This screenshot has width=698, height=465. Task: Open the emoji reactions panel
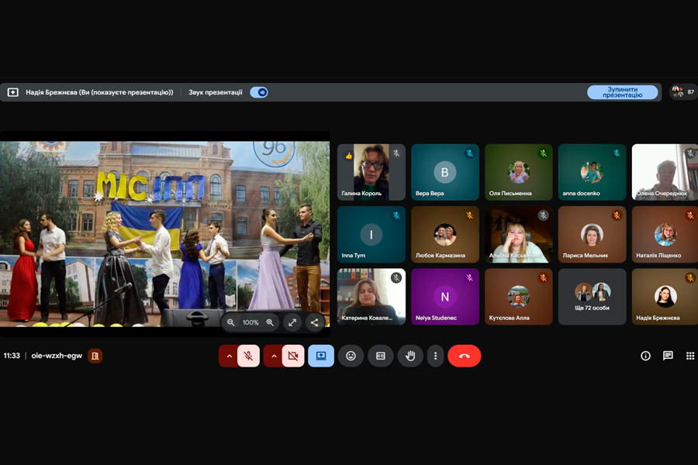(351, 356)
